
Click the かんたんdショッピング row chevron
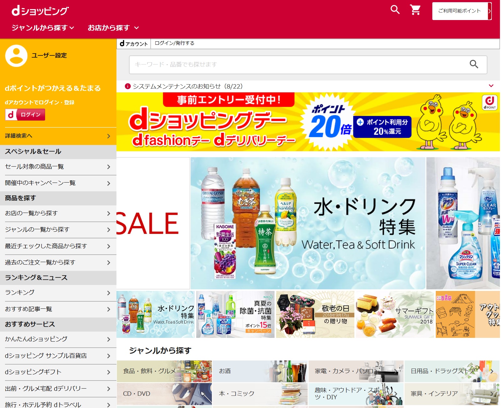109,339
